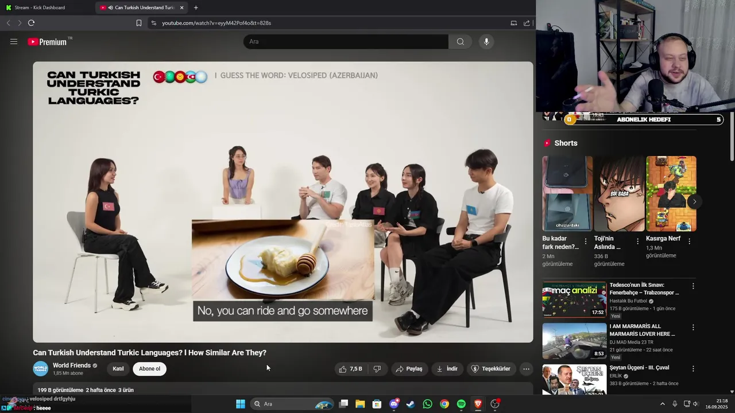Open the World Friends channel name link
The image size is (735, 413).
pos(72,365)
